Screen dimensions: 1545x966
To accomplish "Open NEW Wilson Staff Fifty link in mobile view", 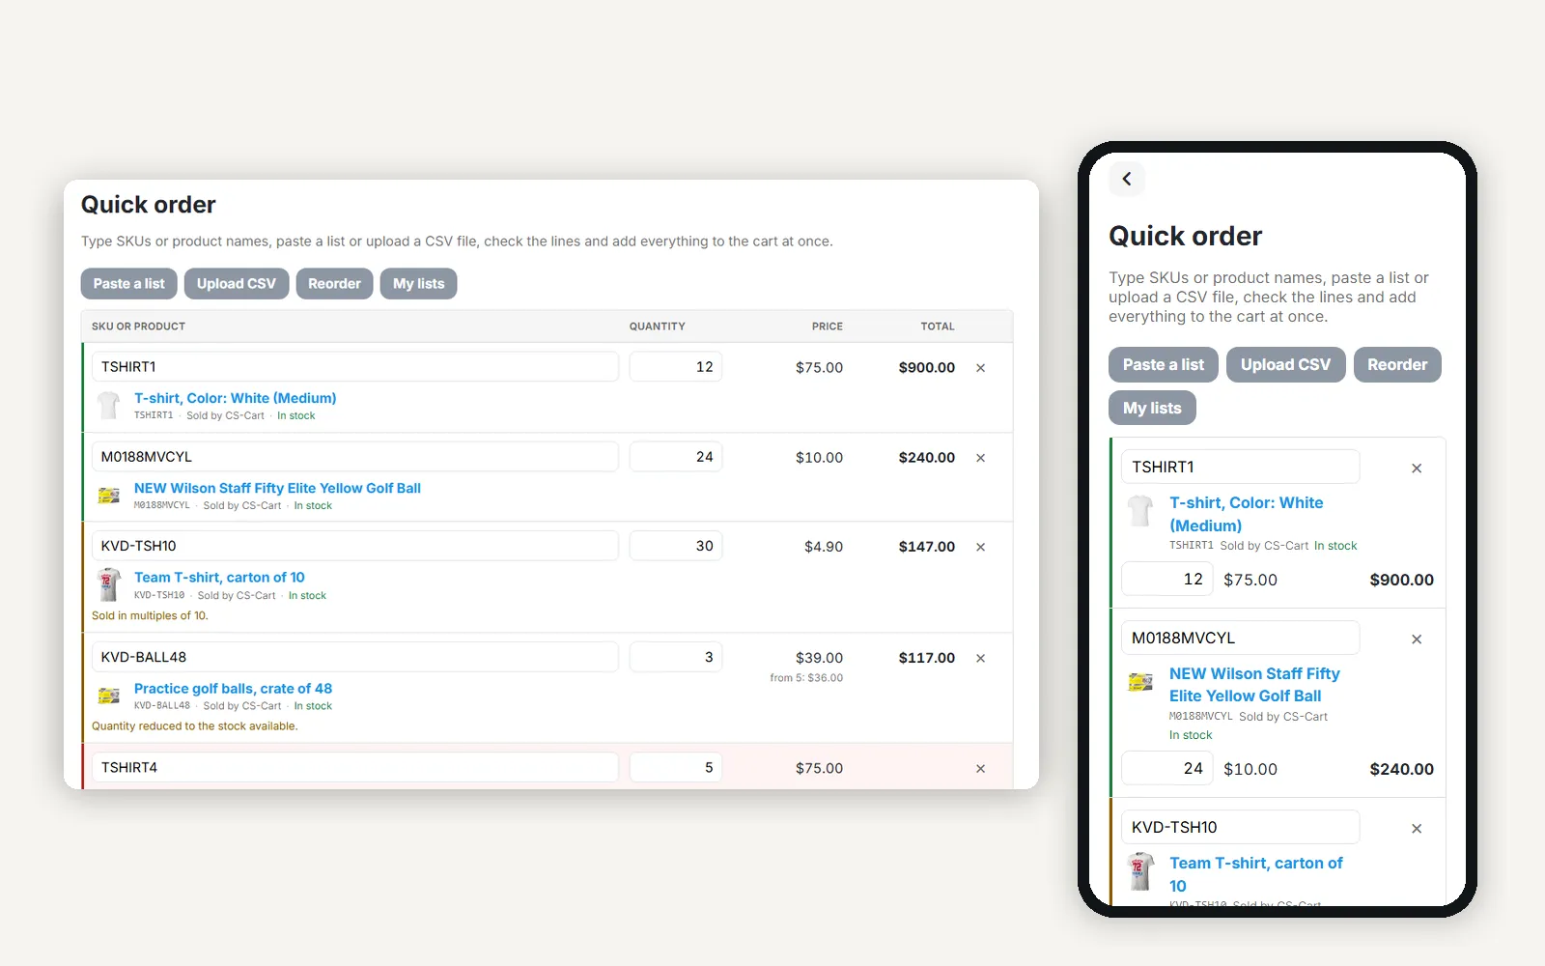I will click(1254, 685).
